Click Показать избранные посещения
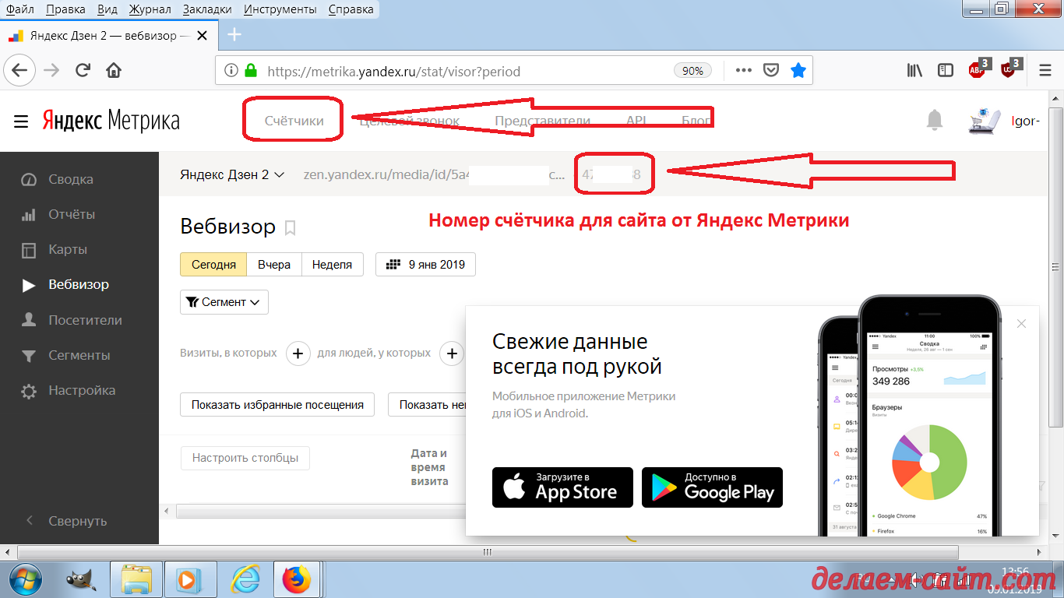1064x598 pixels. point(277,405)
